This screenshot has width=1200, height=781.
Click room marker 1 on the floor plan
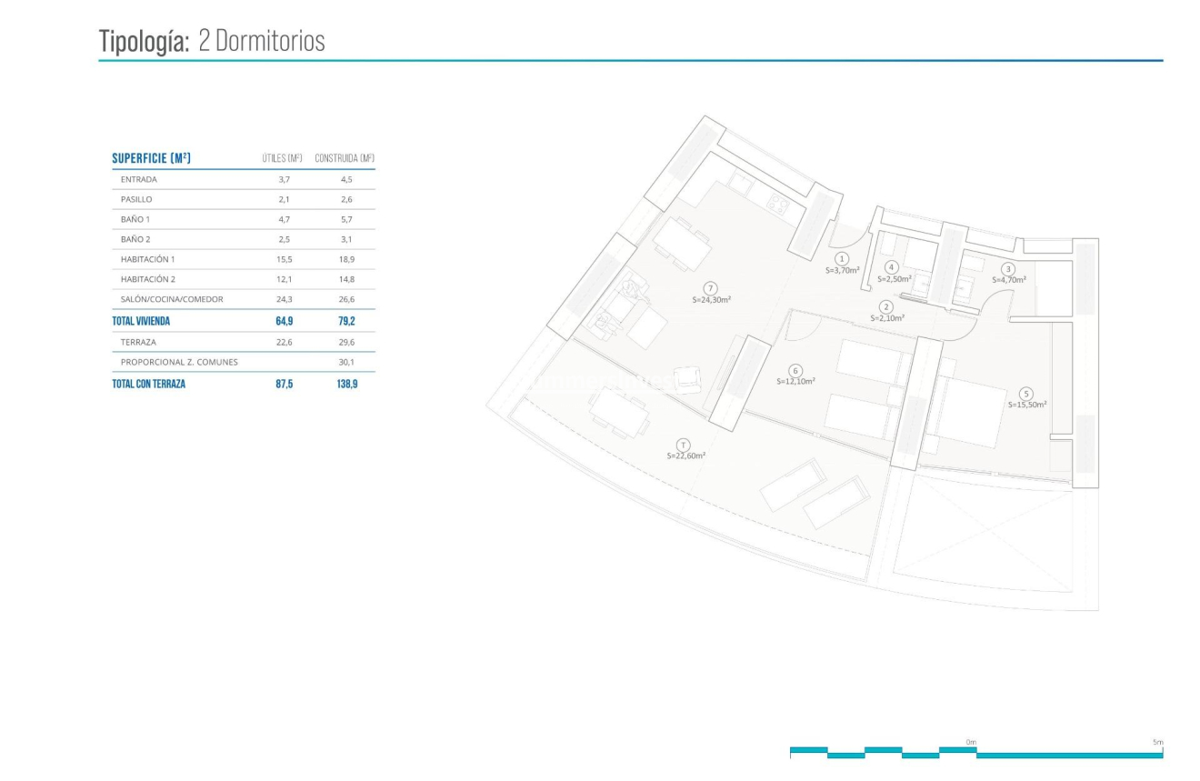(842, 259)
